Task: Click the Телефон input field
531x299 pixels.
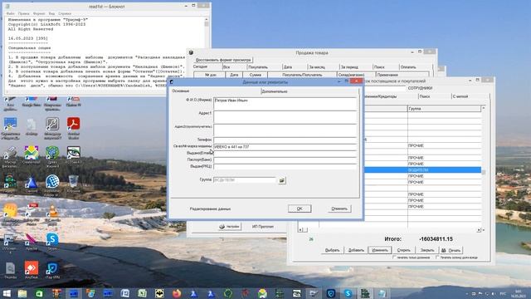Action: pos(285,140)
